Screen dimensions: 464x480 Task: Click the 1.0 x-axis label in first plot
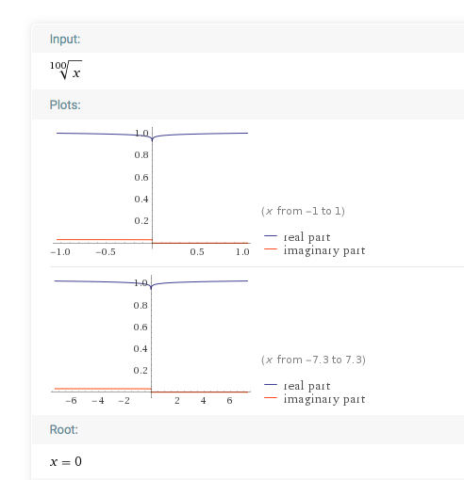pyautogui.click(x=242, y=252)
